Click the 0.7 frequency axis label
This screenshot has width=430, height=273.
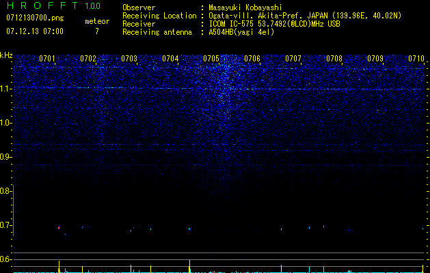click(5, 225)
